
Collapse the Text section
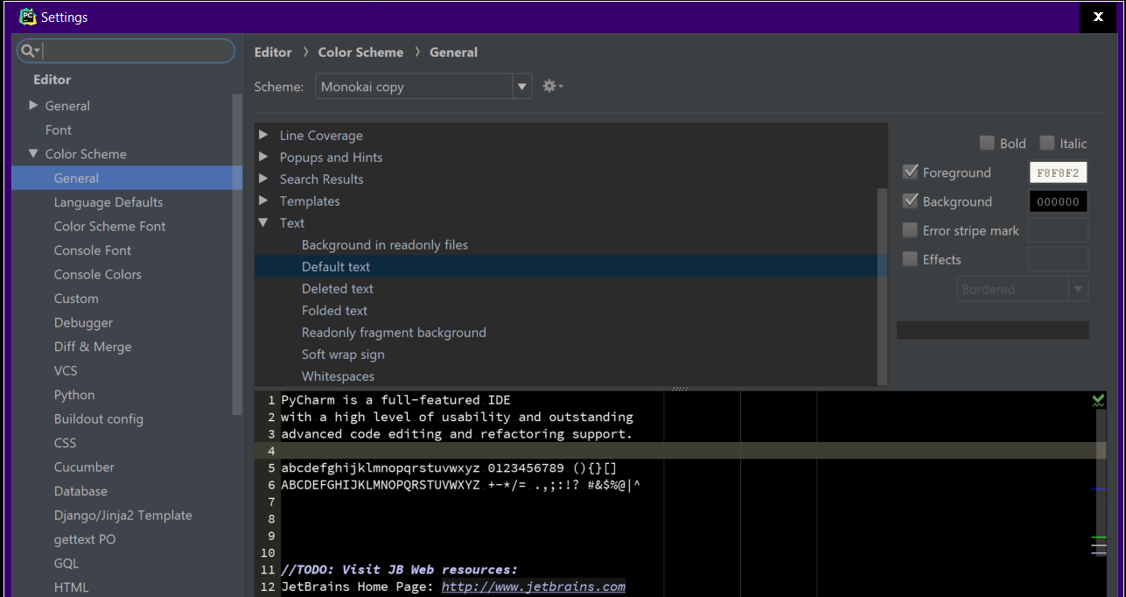264,222
